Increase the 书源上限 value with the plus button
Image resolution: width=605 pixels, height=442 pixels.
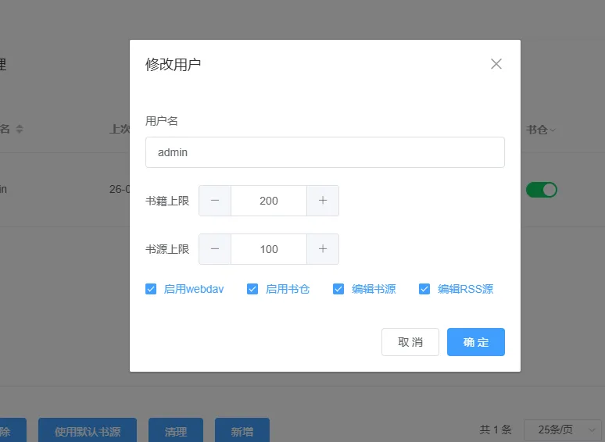(x=323, y=249)
